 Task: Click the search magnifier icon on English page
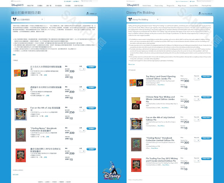click(x=197, y=1)
